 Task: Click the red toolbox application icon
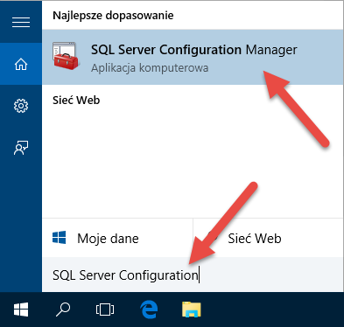tap(66, 56)
